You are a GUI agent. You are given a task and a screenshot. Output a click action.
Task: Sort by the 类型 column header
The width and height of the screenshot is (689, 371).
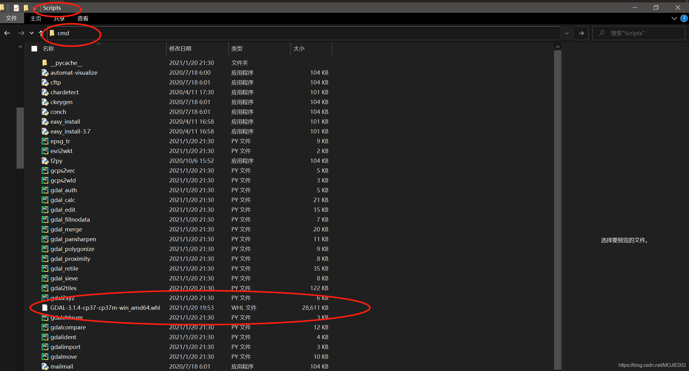[x=260, y=49]
